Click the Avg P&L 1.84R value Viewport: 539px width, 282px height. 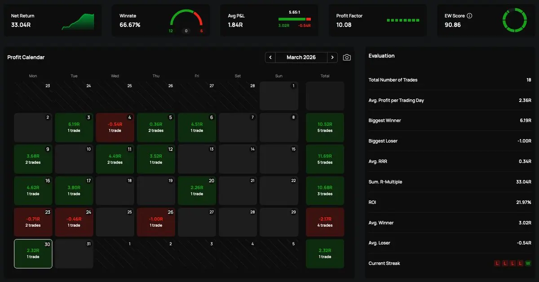pos(235,25)
